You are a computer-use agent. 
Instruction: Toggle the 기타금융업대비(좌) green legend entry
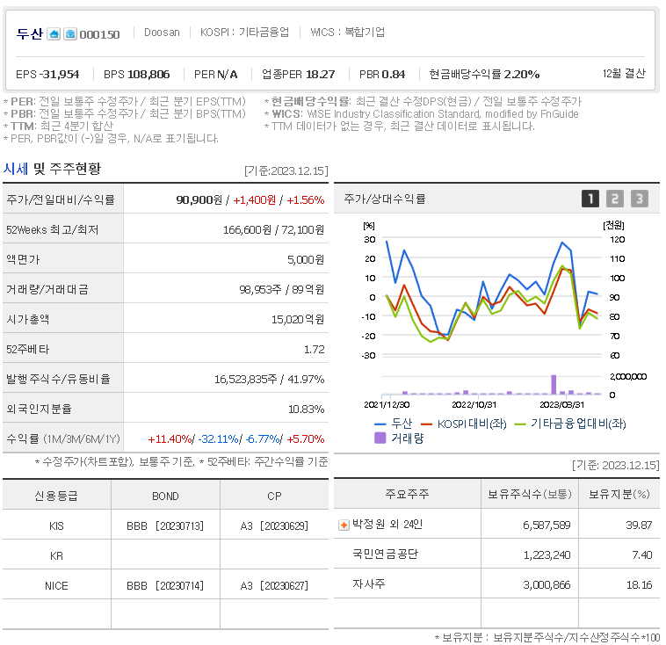pos(570,424)
